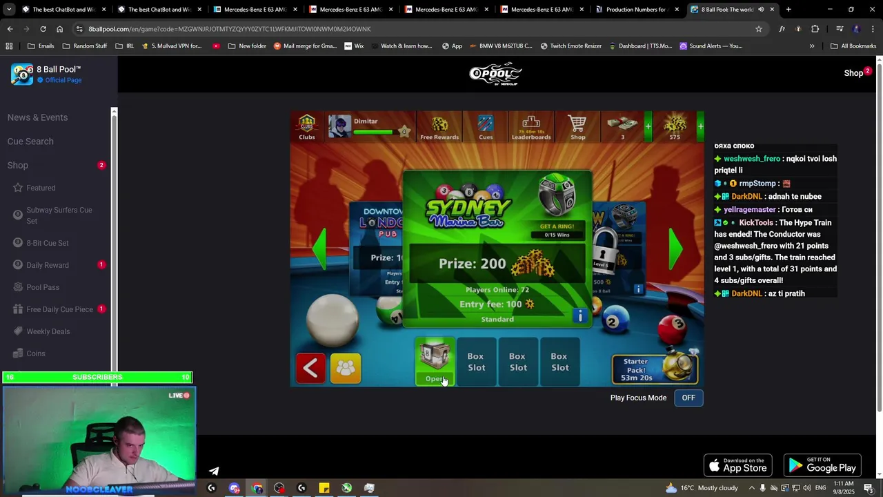Bookmark page with star icon

[x=758, y=29]
